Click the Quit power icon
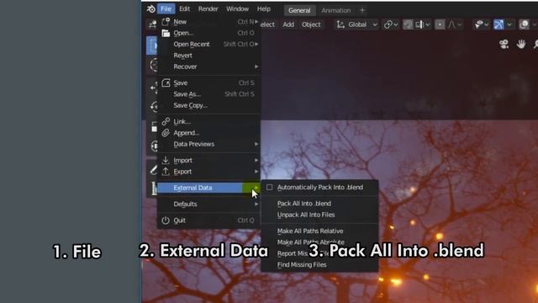 click(166, 221)
